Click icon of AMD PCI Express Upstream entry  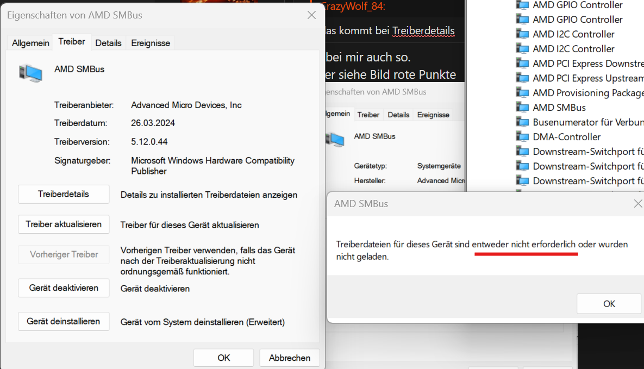[x=522, y=78]
